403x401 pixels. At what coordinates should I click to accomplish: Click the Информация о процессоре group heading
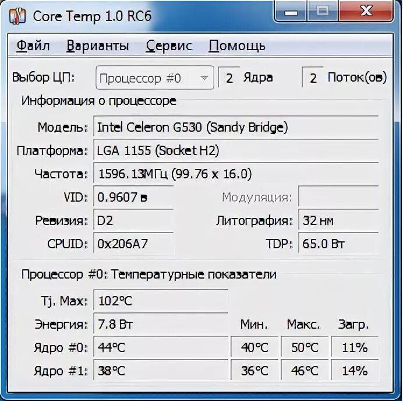pos(98,101)
